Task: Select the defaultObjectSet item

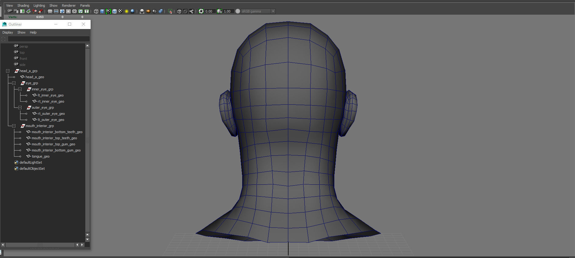Action: click(x=32, y=169)
